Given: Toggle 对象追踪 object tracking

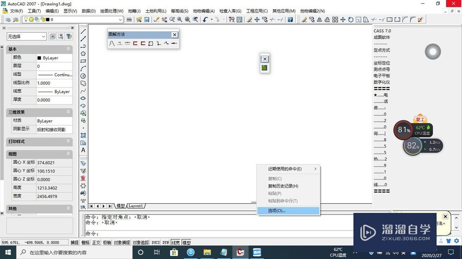Looking at the screenshot, I should click(140, 242).
